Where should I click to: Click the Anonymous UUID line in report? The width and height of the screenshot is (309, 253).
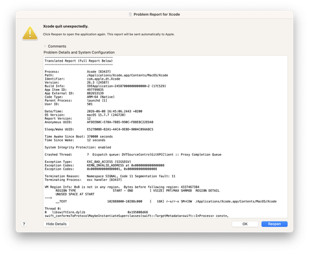point(99,122)
